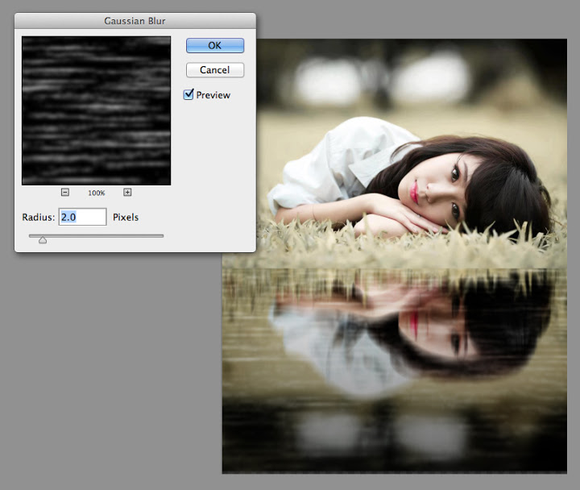Zoom in the preview with plus icon
Screen dimensions: 580x490
point(127,193)
